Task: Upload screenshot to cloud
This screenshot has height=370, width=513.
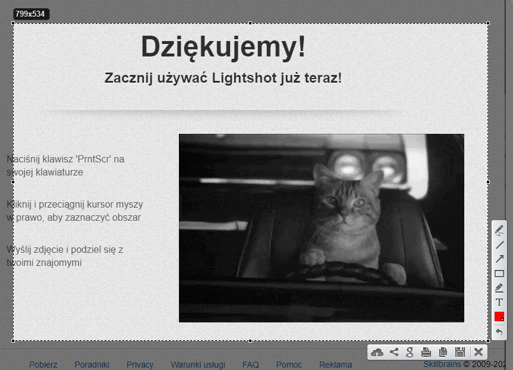Action: (377, 352)
